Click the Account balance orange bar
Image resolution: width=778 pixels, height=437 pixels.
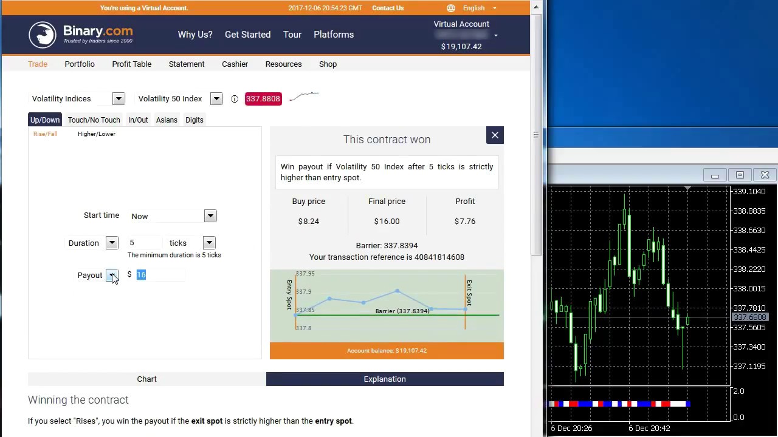(x=387, y=351)
